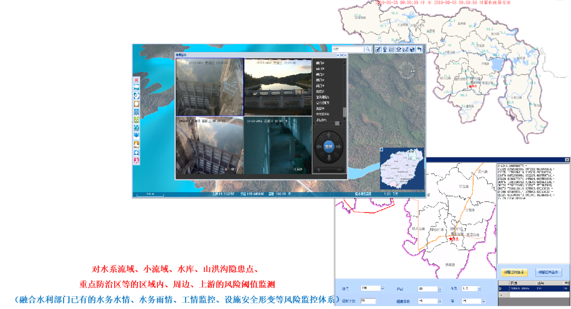Viewport: 571px width, 309px height.
Task: Click the eye icon in top-right toolbar
Action: click(399, 49)
